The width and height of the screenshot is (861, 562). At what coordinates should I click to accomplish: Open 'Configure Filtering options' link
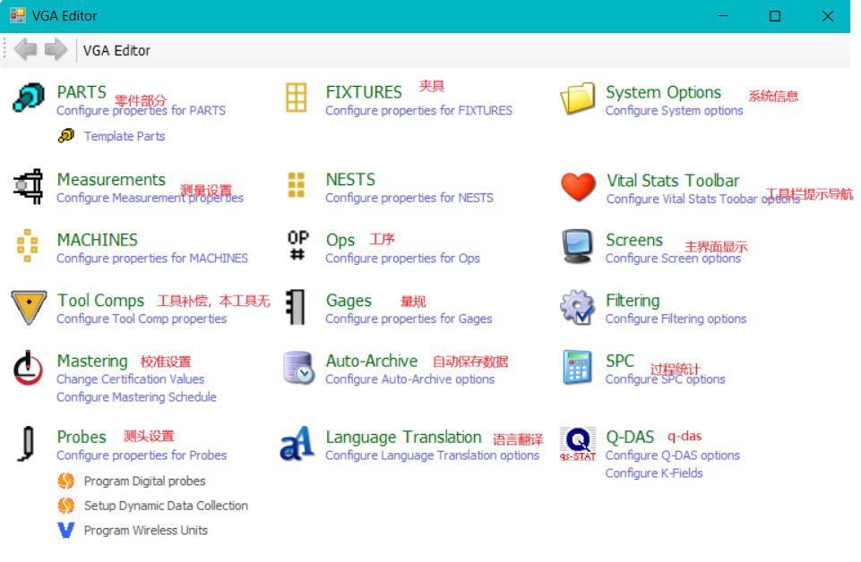676,319
